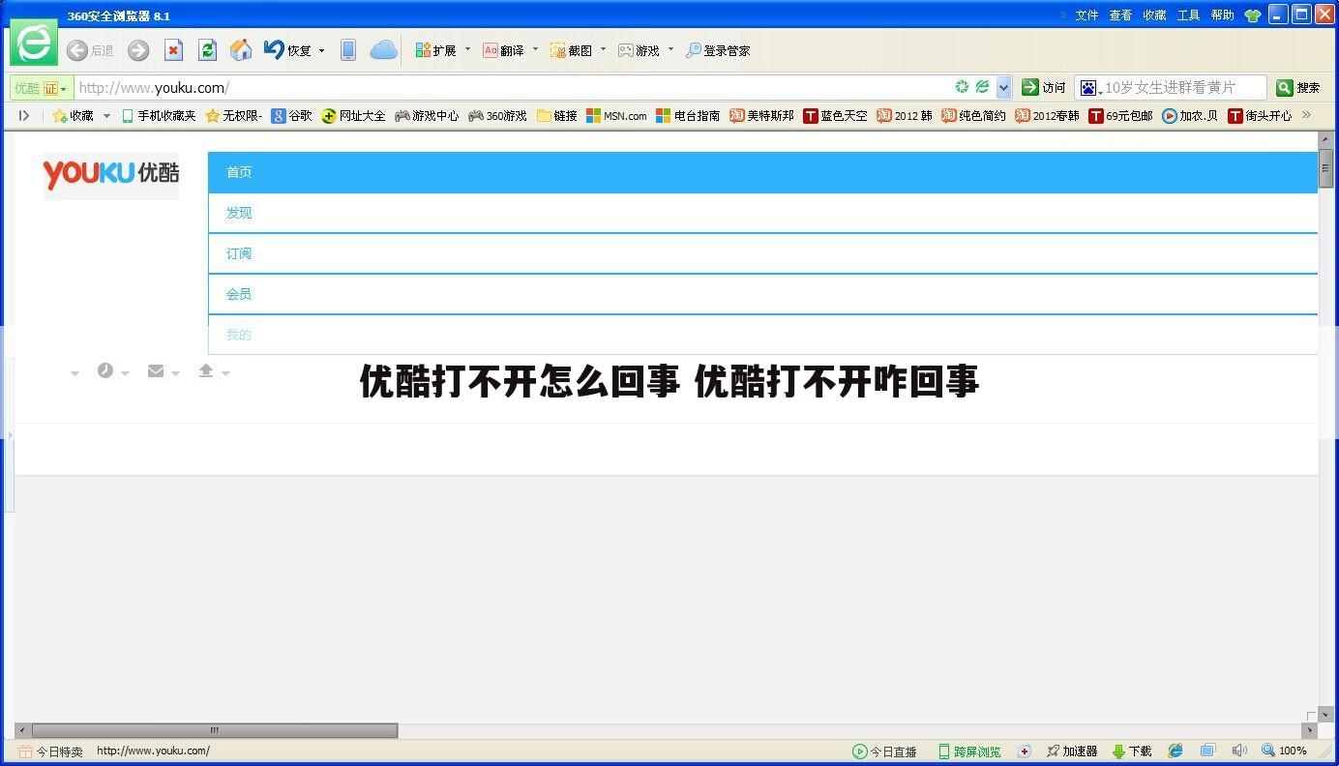Go back with the 后退 button

[x=89, y=50]
